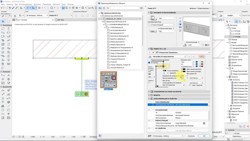250x141 pixels.
Task: Open the object info icon beside preview
Action: click(x=180, y=31)
